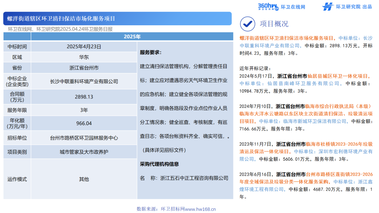Image resolution: width=379 pixels, height=213 pixels.
Task: Click the 运作模式 label cell
Action: pos(17,179)
